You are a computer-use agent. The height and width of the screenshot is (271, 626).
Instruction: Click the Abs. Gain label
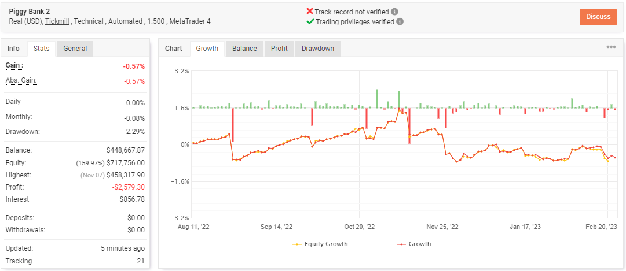coord(21,81)
